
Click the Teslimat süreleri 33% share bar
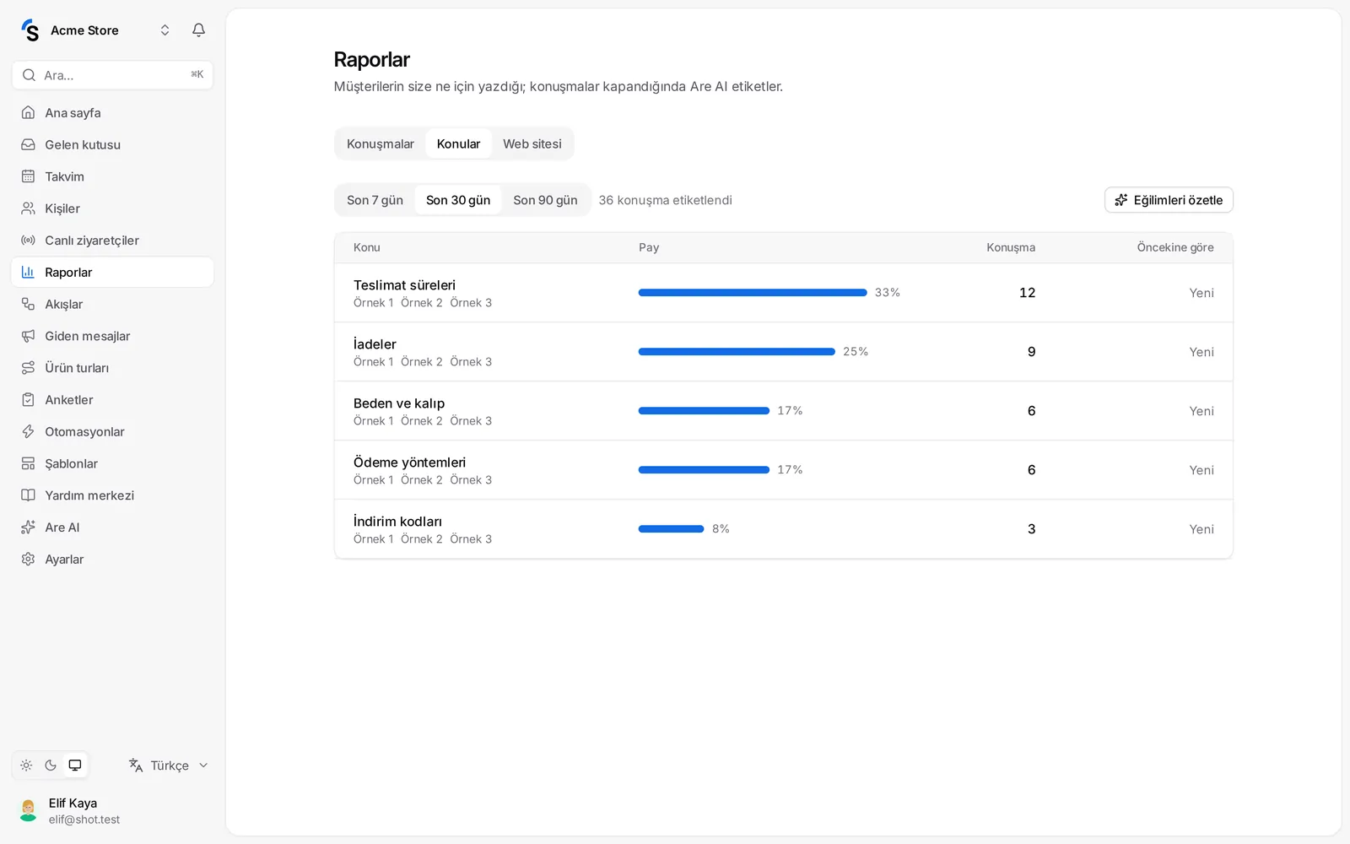pyautogui.click(x=753, y=293)
